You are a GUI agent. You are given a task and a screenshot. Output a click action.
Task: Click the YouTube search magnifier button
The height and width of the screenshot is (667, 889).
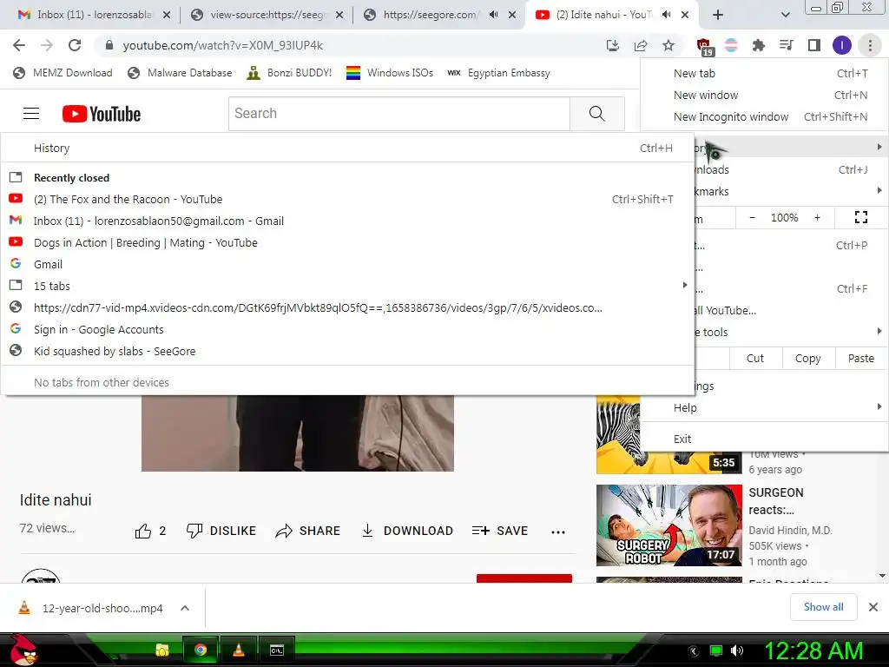coord(597,114)
